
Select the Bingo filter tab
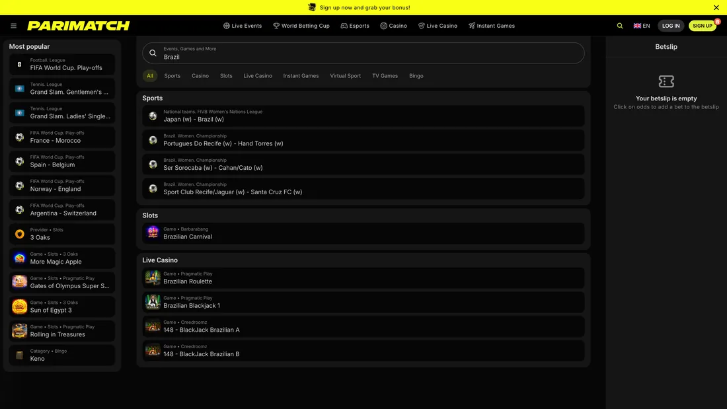[416, 76]
